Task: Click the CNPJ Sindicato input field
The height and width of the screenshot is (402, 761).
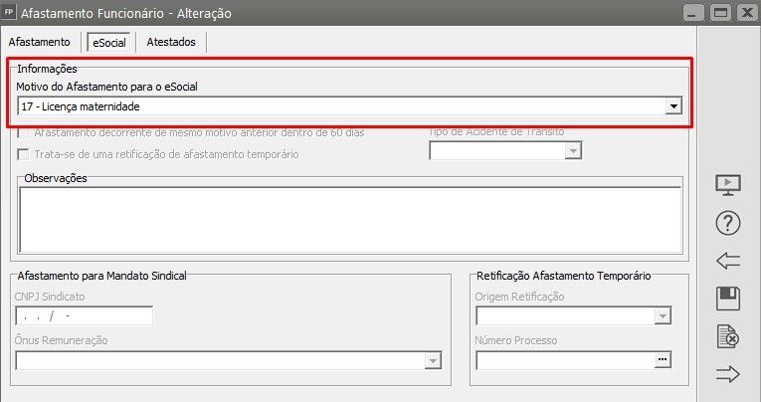Action: pyautogui.click(x=84, y=315)
